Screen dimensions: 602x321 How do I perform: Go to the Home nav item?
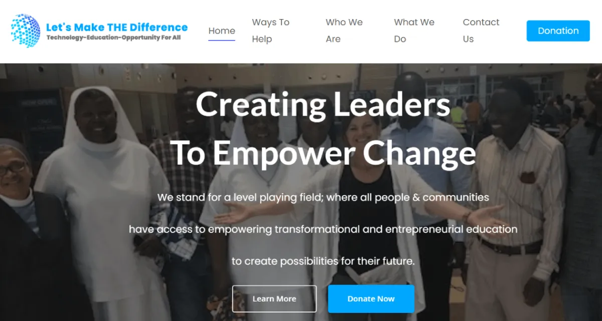[x=222, y=31]
